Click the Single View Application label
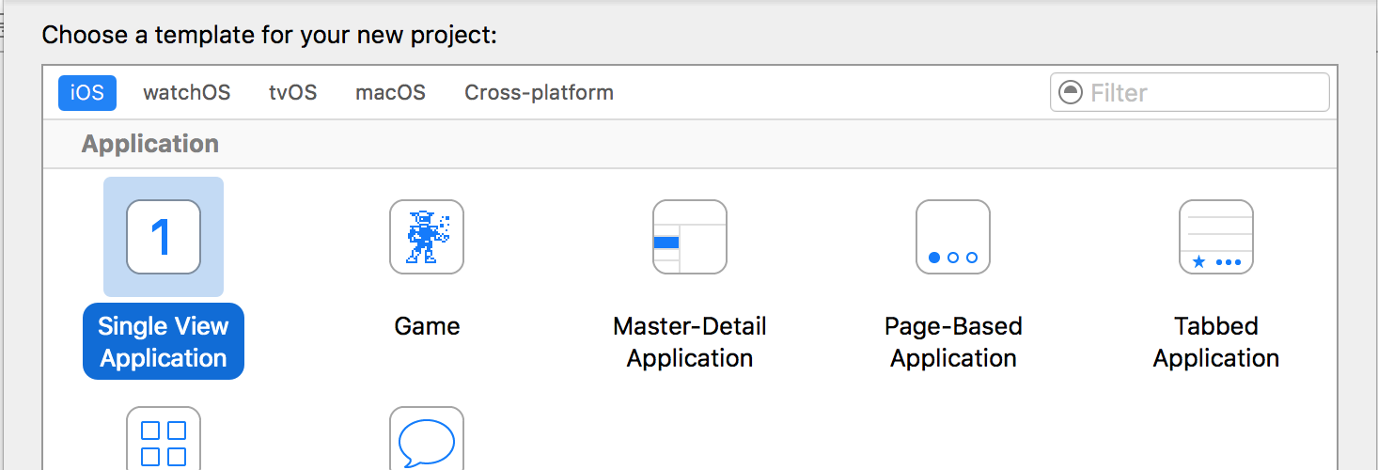 coord(164,342)
